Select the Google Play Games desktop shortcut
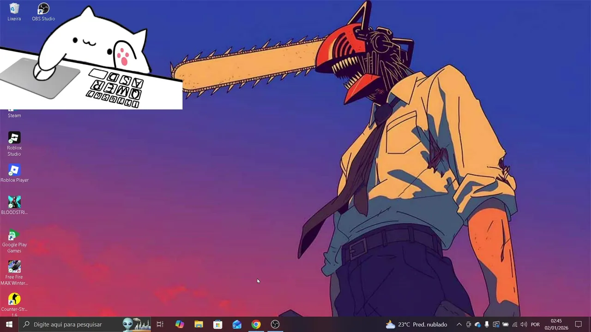Screen dimensions: 591x332 pyautogui.click(x=14, y=242)
